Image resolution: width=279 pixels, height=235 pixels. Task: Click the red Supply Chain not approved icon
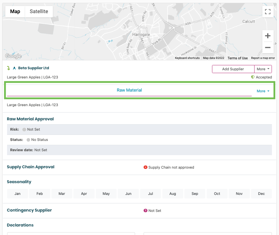pyautogui.click(x=145, y=167)
